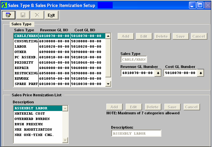Screen dimensions: 212x147
Task: Select the CONSULTING sales type row
Action: tap(59, 41)
